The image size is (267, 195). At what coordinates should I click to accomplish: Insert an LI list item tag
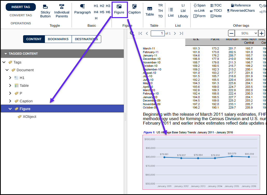pos(183,5)
